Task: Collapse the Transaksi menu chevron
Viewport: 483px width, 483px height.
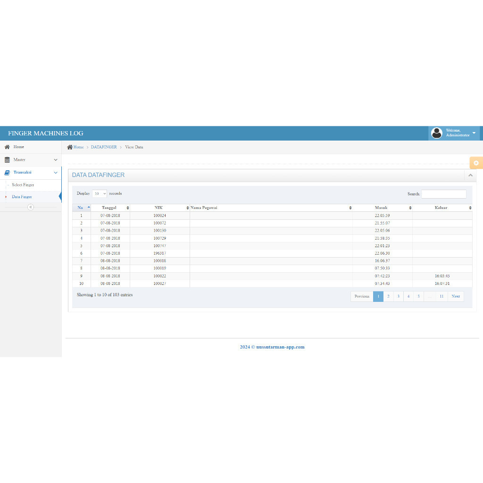Action: click(x=56, y=173)
